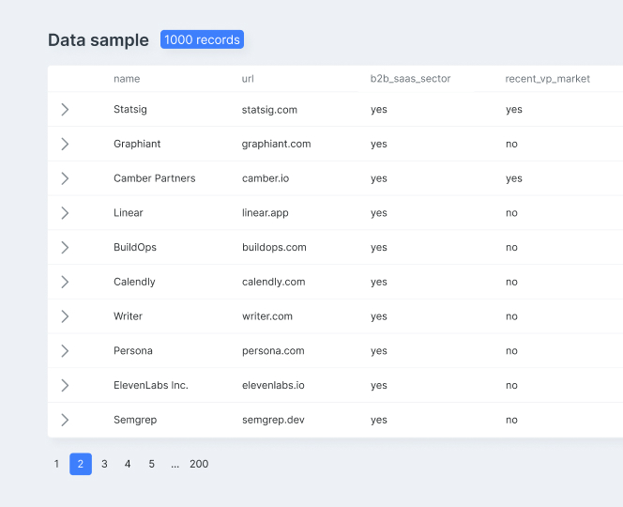
Task: Go to page 3
Action: 104,464
